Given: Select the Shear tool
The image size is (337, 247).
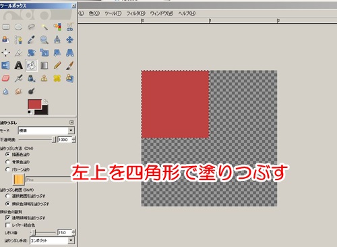Looking at the screenshot, I should coord(57,53).
